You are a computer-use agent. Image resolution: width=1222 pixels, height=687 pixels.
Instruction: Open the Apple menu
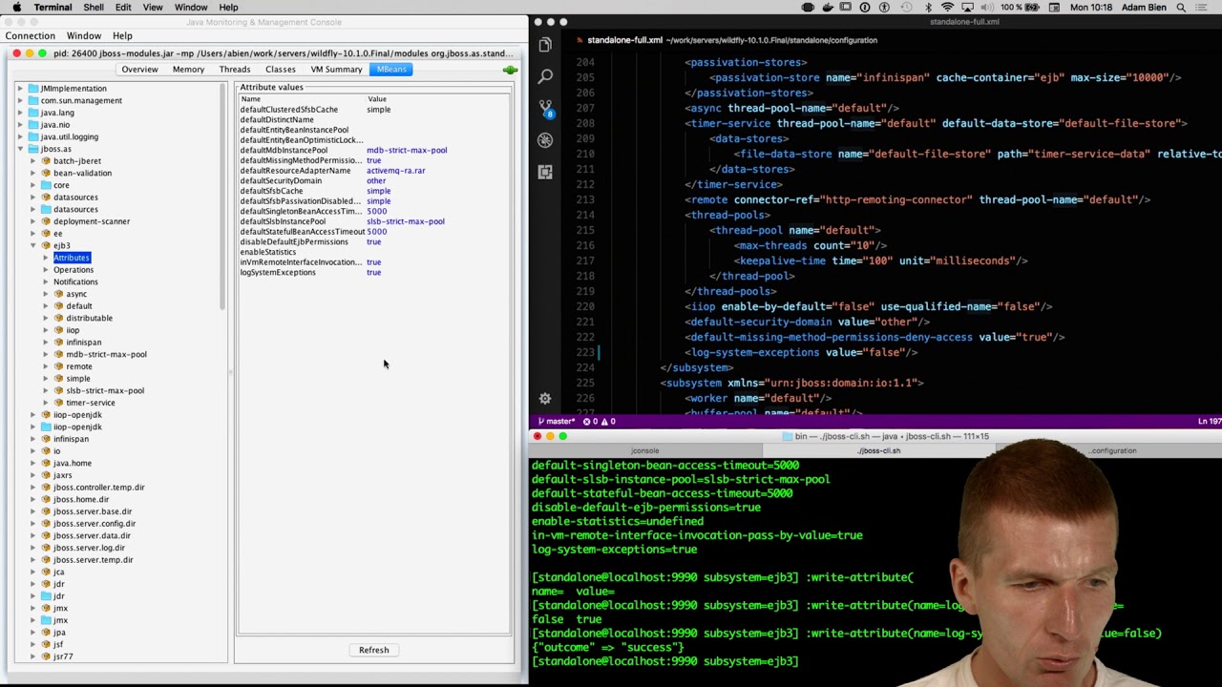point(16,8)
